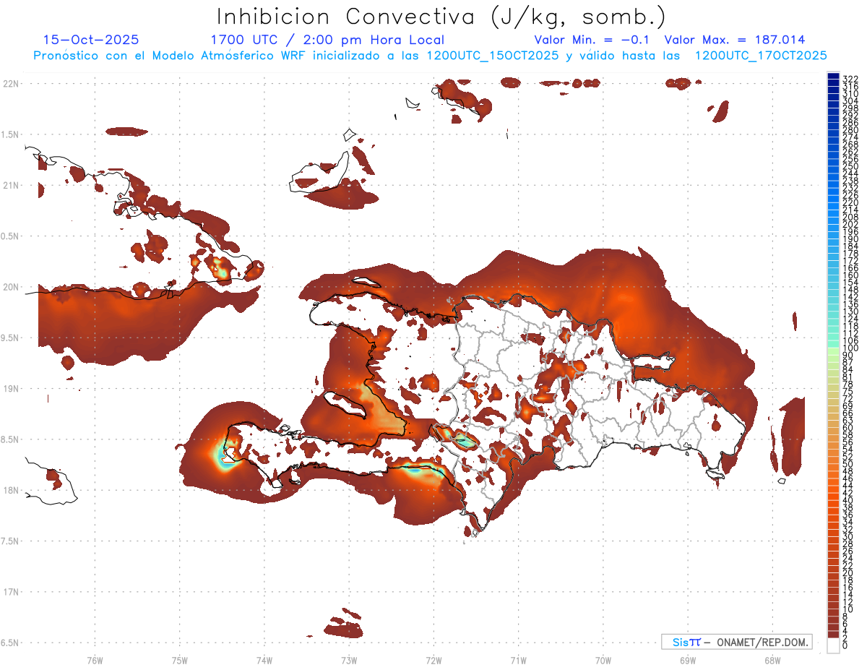The image size is (867, 670).
Task: Click the 72W longitude axis label
Action: (x=433, y=660)
